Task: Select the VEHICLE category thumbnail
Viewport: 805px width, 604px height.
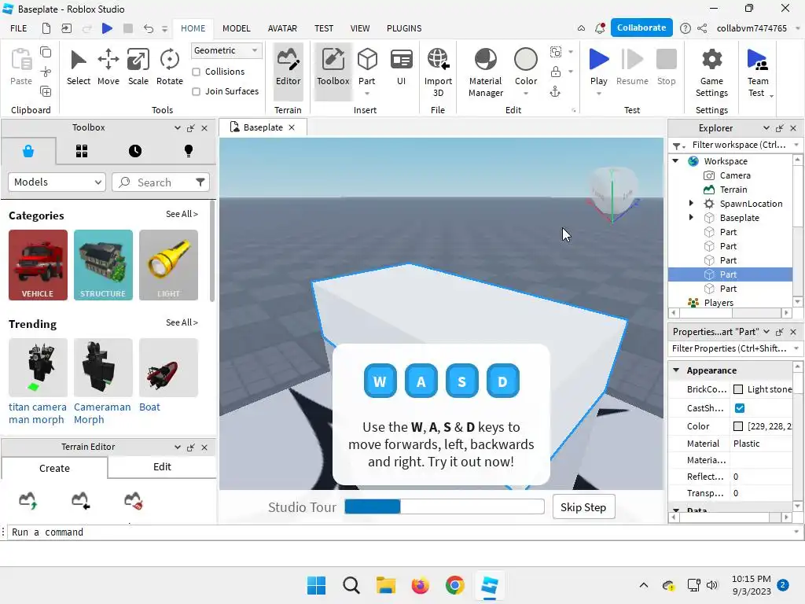Action: (x=38, y=265)
